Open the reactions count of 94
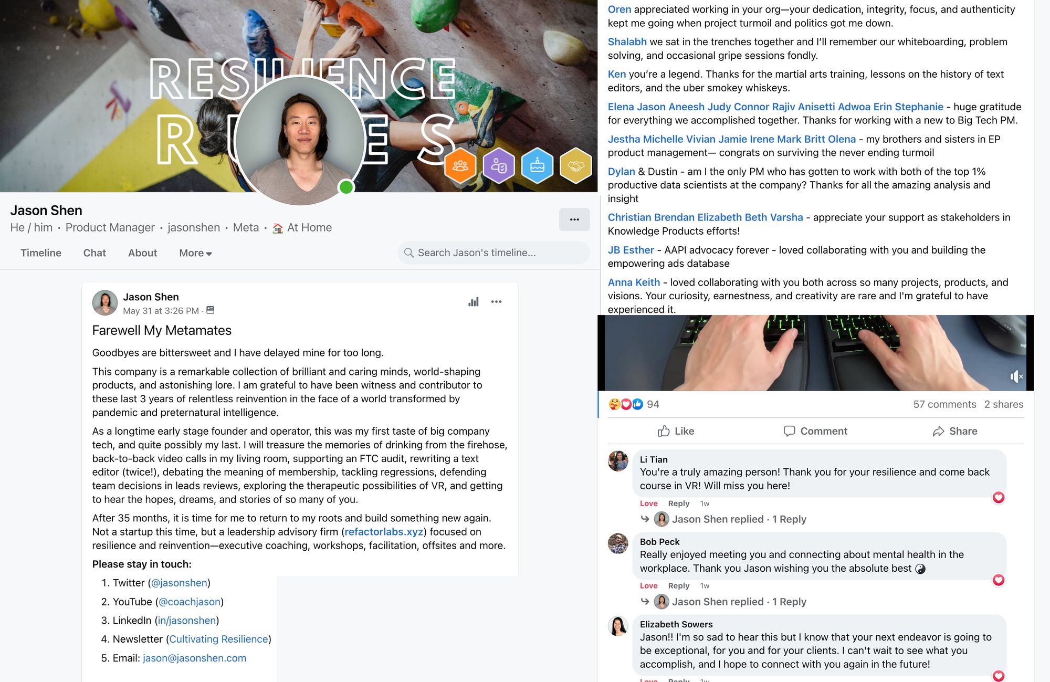 tap(653, 404)
